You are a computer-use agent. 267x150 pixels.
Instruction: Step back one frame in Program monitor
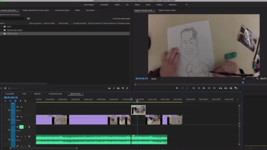pos(199,88)
